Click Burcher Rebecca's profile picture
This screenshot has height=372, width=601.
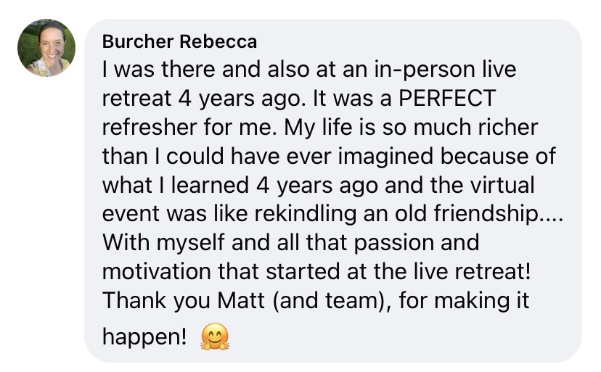[x=46, y=48]
